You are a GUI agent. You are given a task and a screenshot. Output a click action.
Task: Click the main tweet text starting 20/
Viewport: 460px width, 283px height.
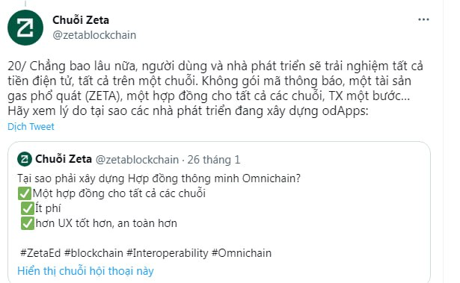(x=215, y=88)
